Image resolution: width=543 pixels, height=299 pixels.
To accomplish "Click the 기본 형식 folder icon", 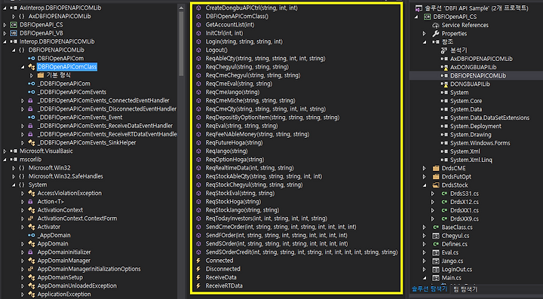I will [41, 75].
